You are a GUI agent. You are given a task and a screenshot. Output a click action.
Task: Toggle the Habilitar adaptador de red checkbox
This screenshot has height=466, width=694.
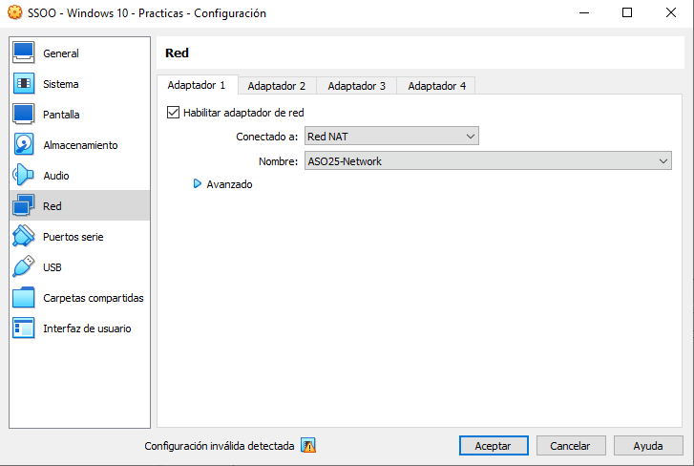173,112
